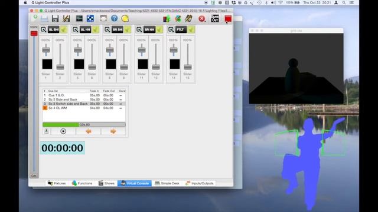Open live edit virtual console pencil icon
The height and width of the screenshot is (212, 378).
[x=189, y=18]
